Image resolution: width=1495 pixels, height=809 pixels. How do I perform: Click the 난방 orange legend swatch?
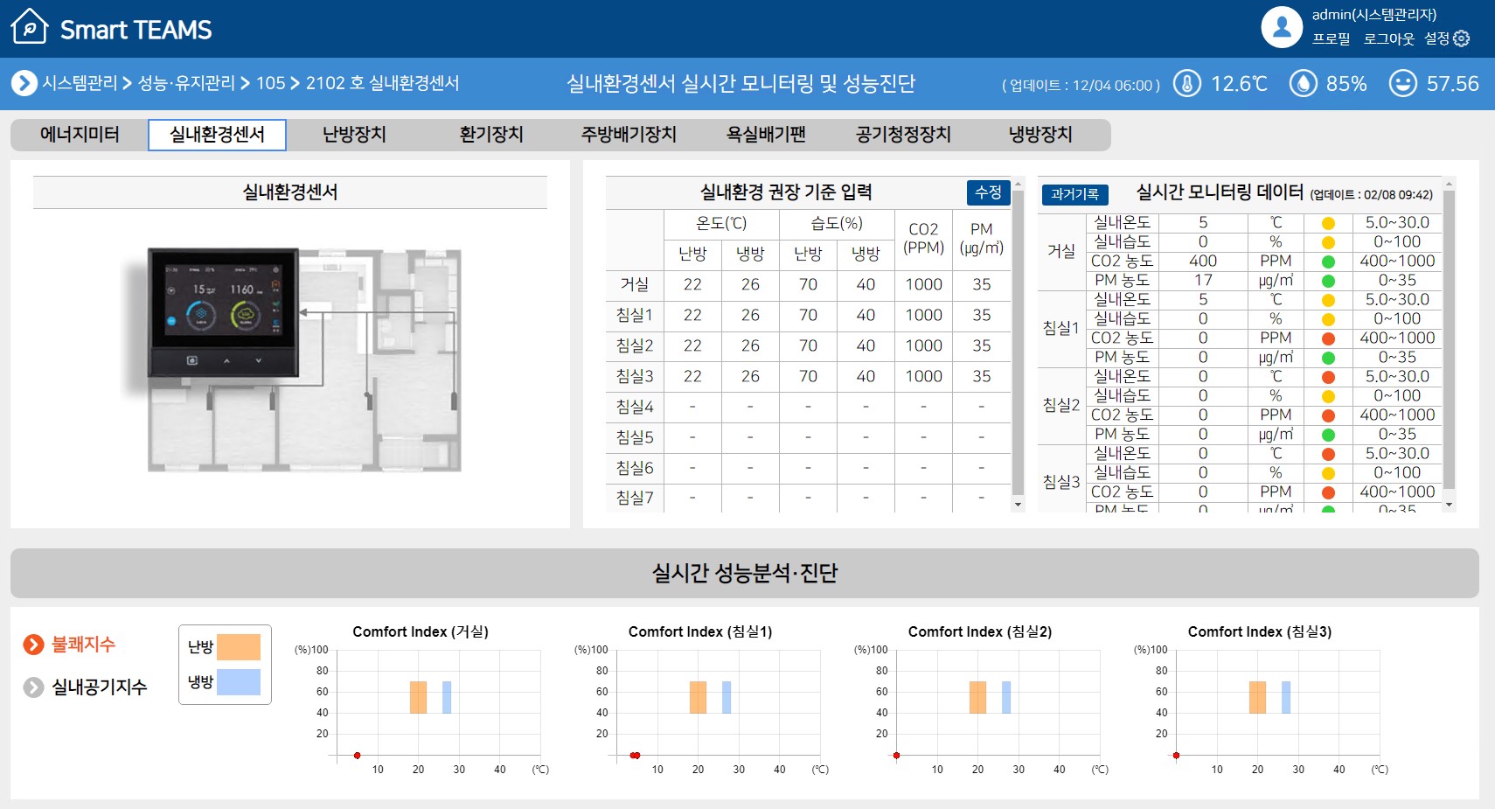(239, 647)
